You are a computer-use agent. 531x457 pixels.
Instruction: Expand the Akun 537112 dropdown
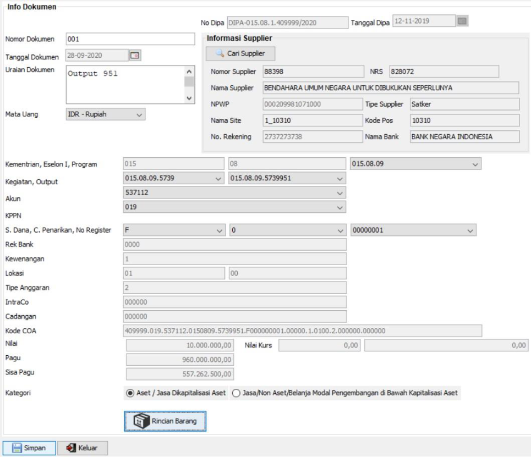pyautogui.click(x=340, y=193)
